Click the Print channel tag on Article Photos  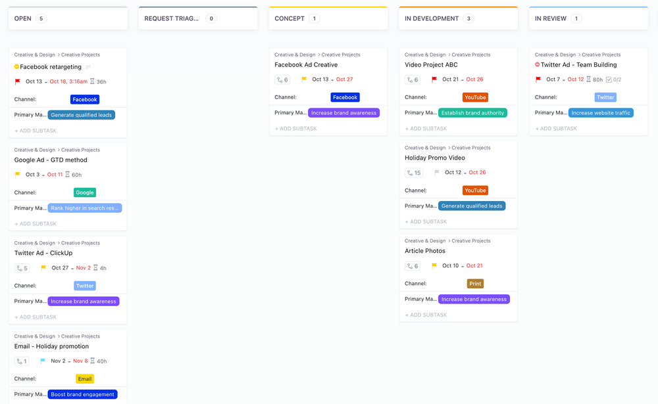pos(475,283)
